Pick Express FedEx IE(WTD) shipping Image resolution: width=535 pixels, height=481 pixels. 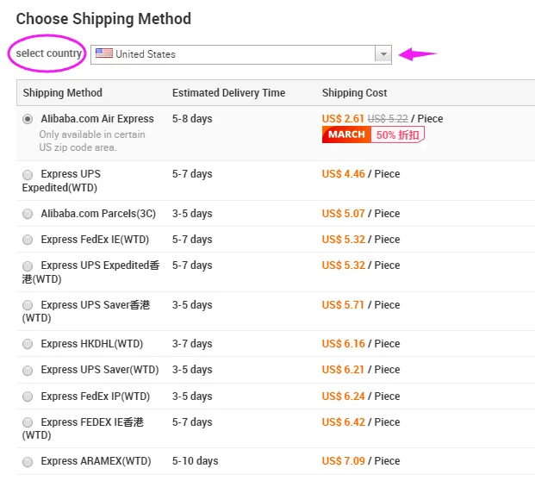point(28,240)
